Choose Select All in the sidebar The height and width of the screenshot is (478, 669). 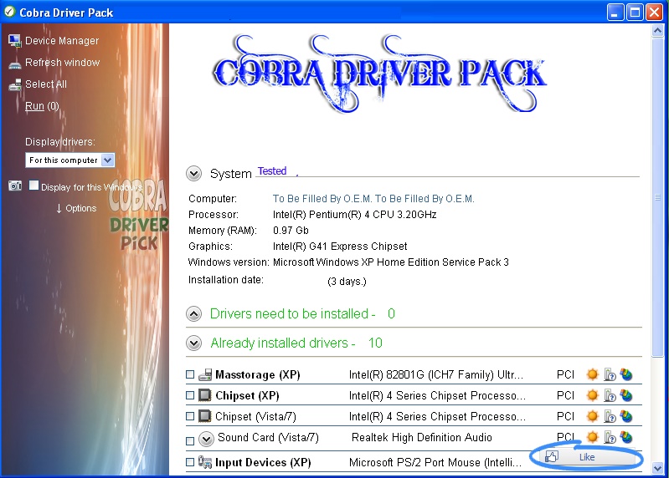pos(46,84)
